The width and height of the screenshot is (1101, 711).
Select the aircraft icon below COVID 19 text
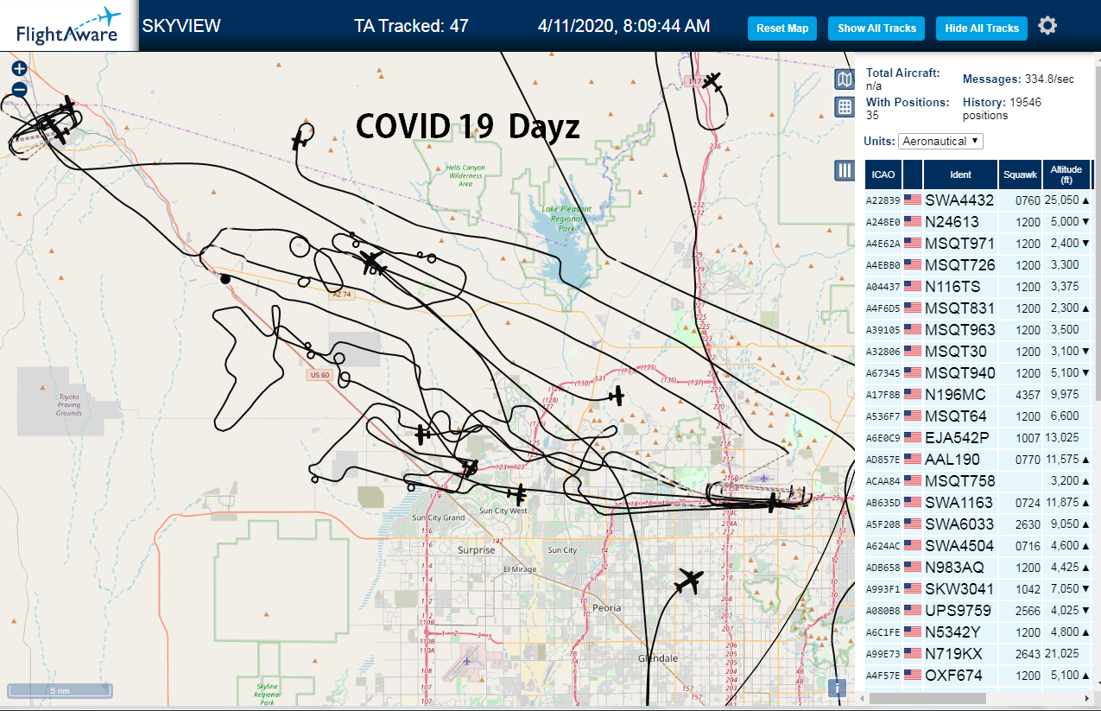tap(300, 139)
